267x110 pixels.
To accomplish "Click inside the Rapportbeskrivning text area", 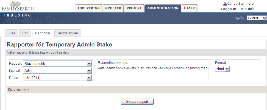I will pos(153,73).
